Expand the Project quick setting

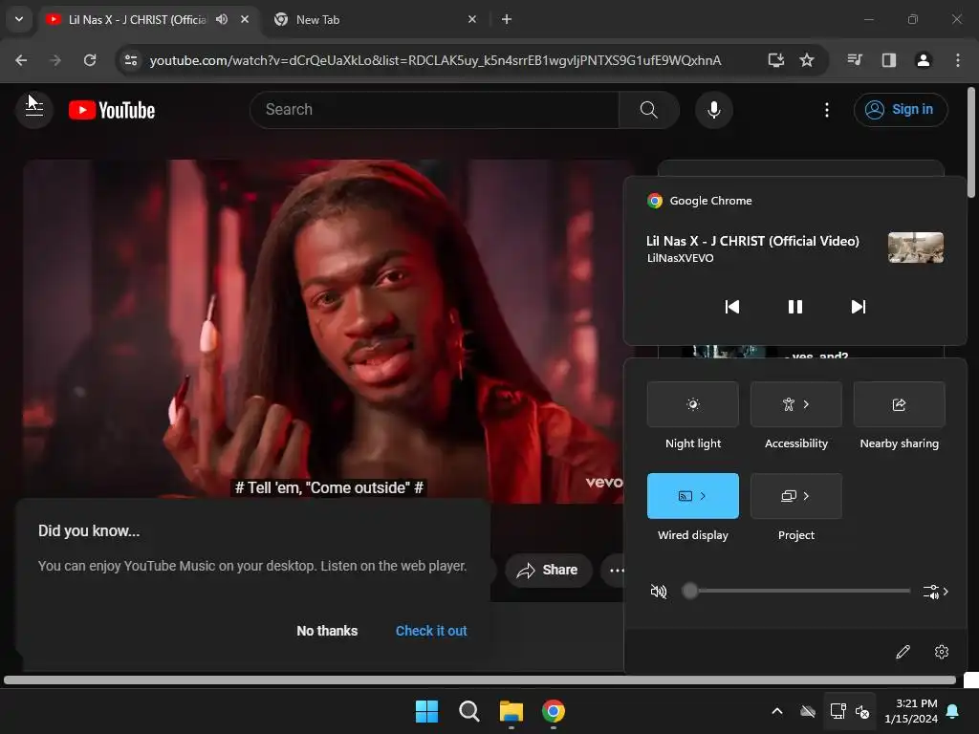coord(796,496)
